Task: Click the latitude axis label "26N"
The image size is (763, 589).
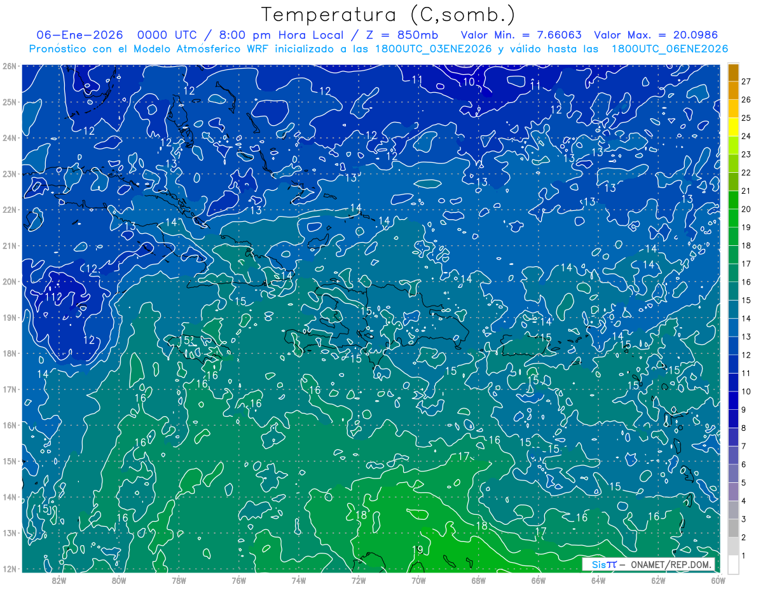Action: 9,66
